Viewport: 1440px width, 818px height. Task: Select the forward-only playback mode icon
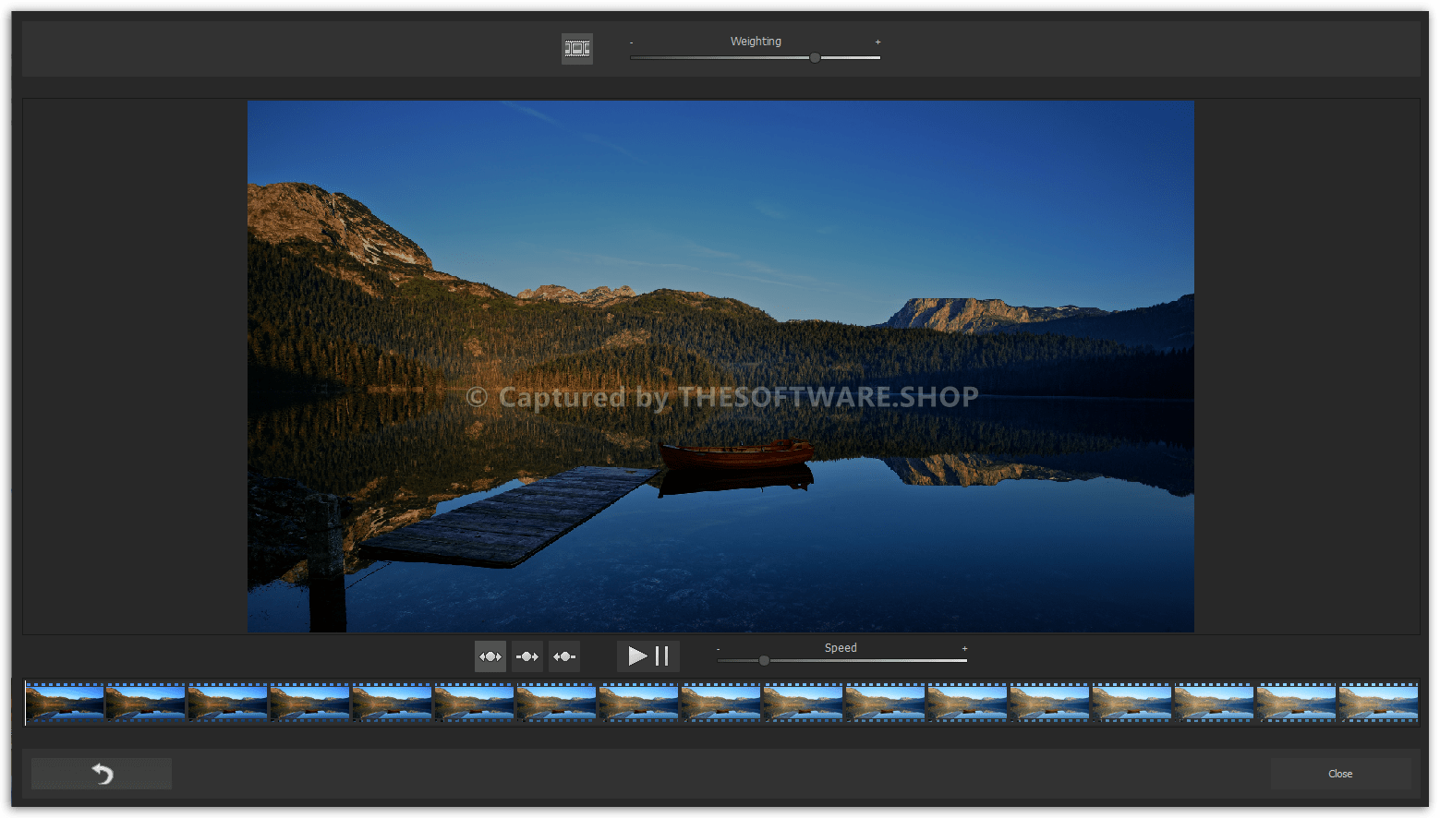click(x=527, y=656)
